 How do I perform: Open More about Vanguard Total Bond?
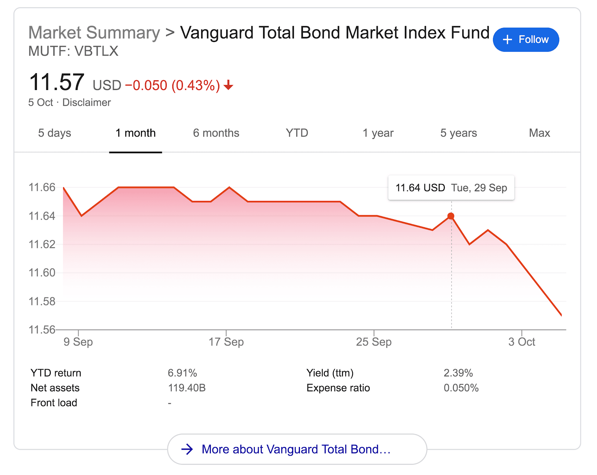point(297,449)
